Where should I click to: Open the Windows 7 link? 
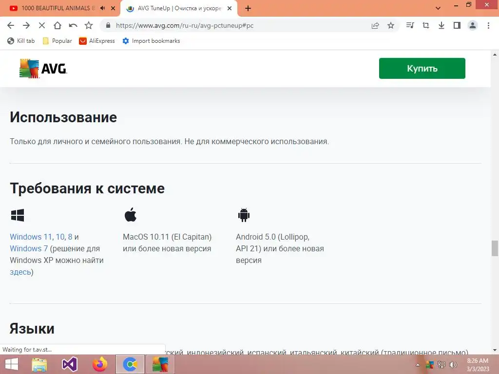coord(29,249)
